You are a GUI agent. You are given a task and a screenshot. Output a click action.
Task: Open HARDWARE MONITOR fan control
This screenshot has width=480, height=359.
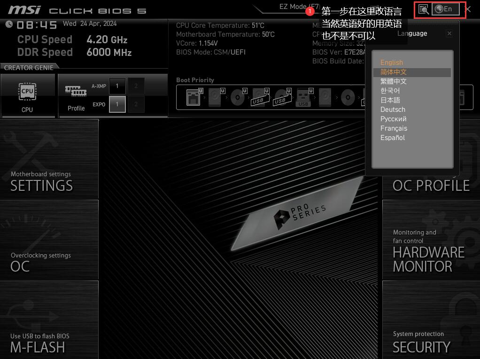pos(428,254)
